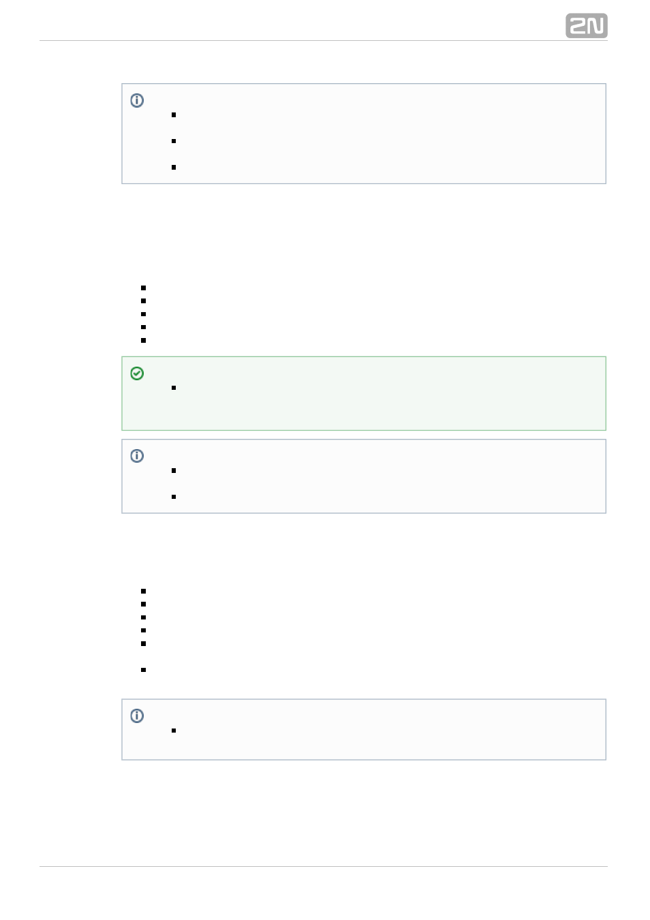This screenshot has width=650, height=920.
Task: Select the second bullet in the note below the green tip
Action: coord(174,497)
